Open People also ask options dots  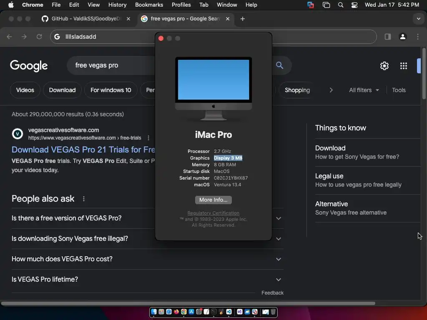tap(83, 199)
